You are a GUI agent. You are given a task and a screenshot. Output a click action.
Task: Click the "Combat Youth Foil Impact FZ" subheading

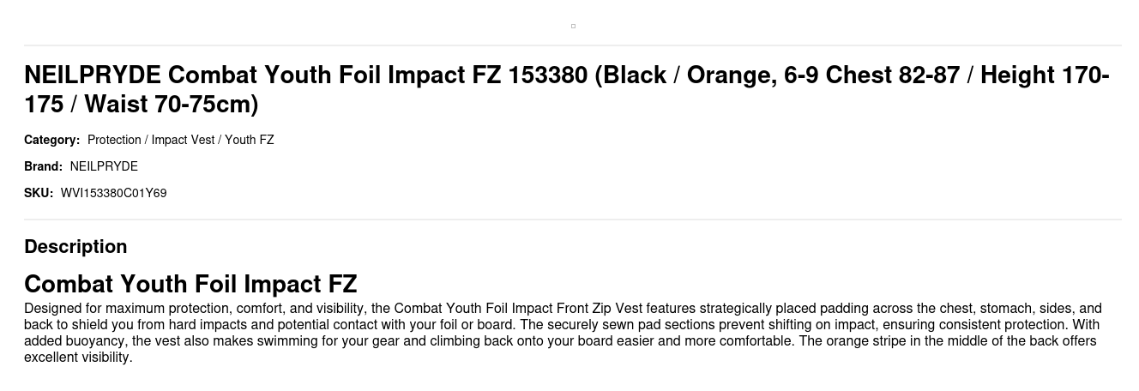[190, 284]
